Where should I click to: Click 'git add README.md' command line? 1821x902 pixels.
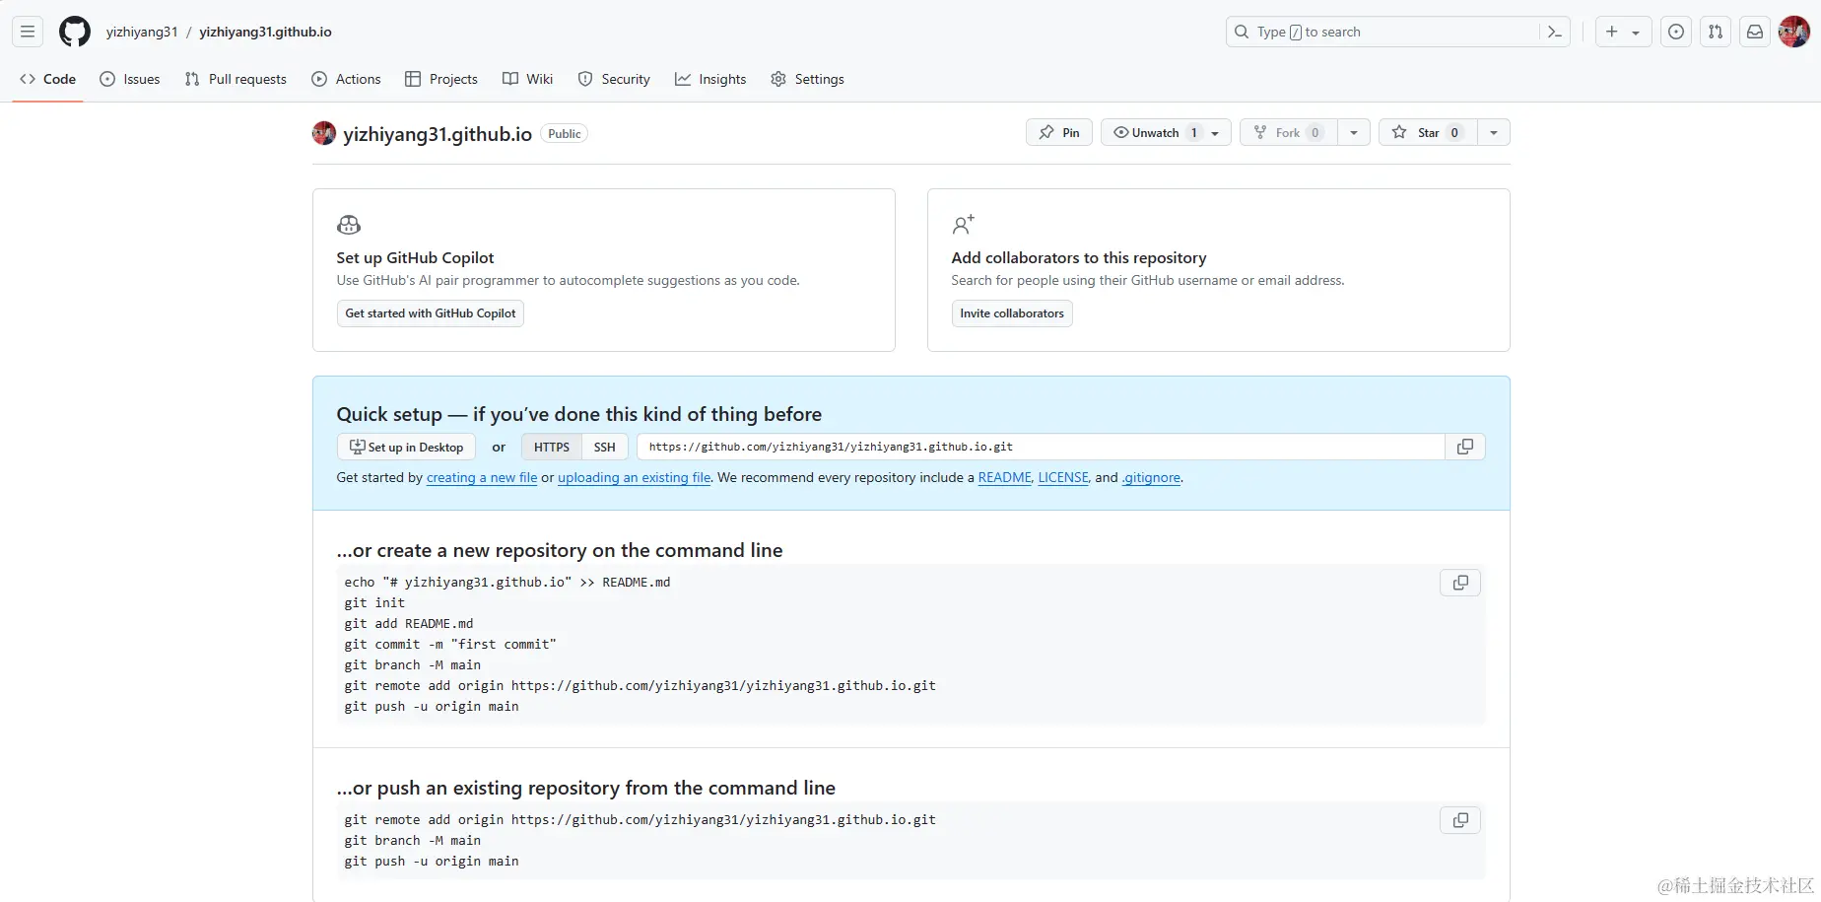coord(409,623)
